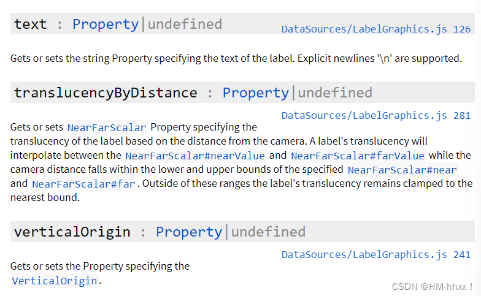The height and width of the screenshot is (296, 481).
Task: Follow the NearFarScalar#near reference link
Action: [x=402, y=170]
